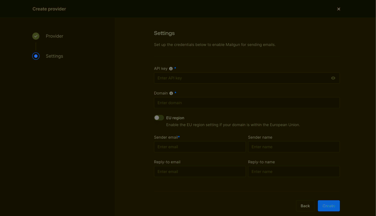Click the blue Create button

tap(329, 206)
